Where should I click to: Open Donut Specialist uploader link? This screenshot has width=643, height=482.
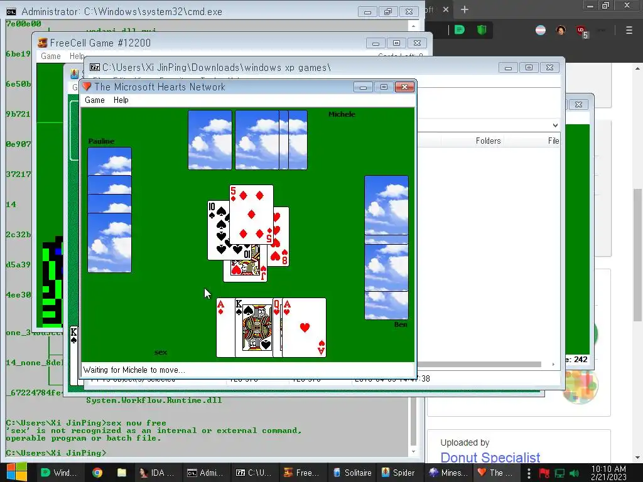pos(490,457)
